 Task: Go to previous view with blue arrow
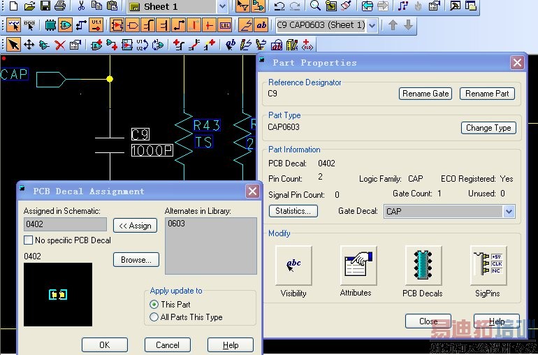point(367,6)
